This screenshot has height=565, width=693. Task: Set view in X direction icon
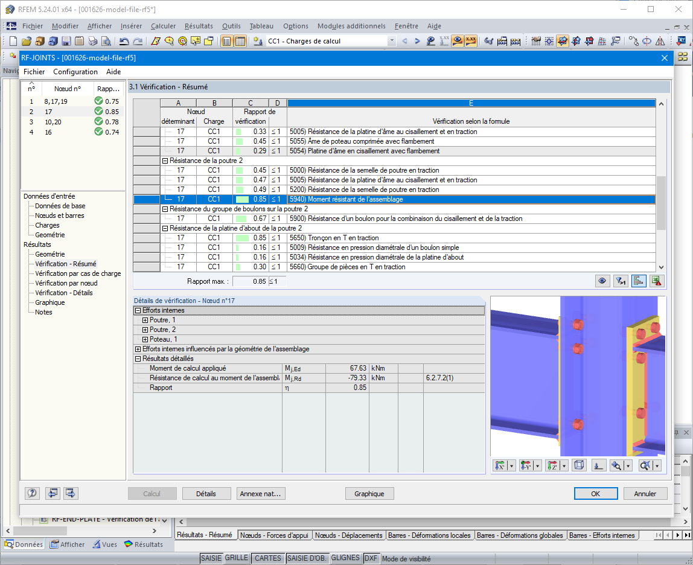[500, 465]
